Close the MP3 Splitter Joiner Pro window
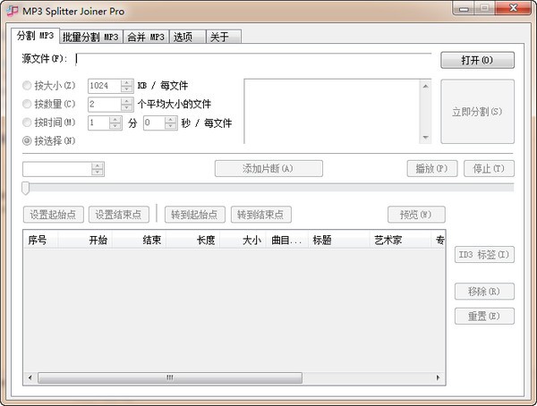Image resolution: width=537 pixels, height=406 pixels. click(x=513, y=8)
